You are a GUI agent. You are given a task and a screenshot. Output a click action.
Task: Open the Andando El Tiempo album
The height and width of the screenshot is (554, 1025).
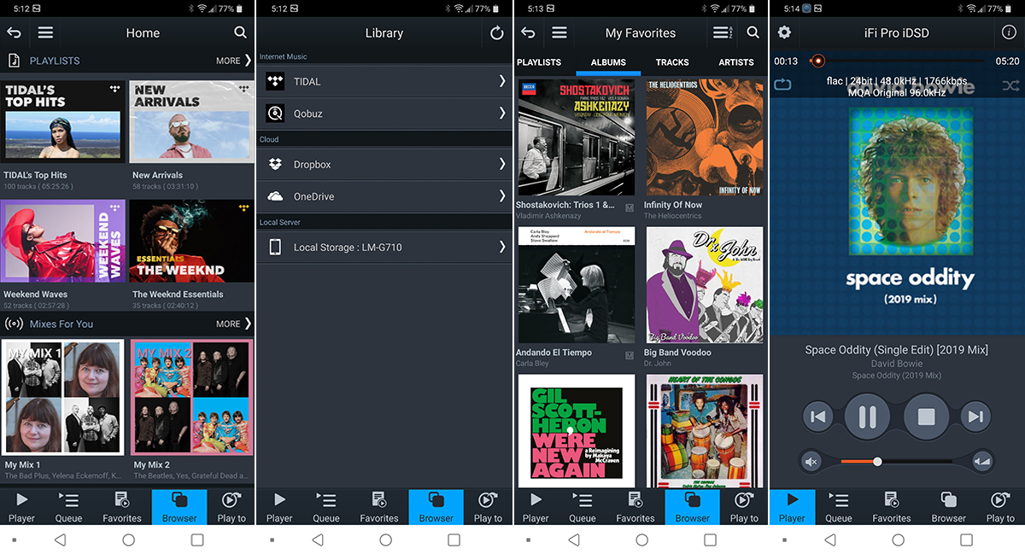577,285
